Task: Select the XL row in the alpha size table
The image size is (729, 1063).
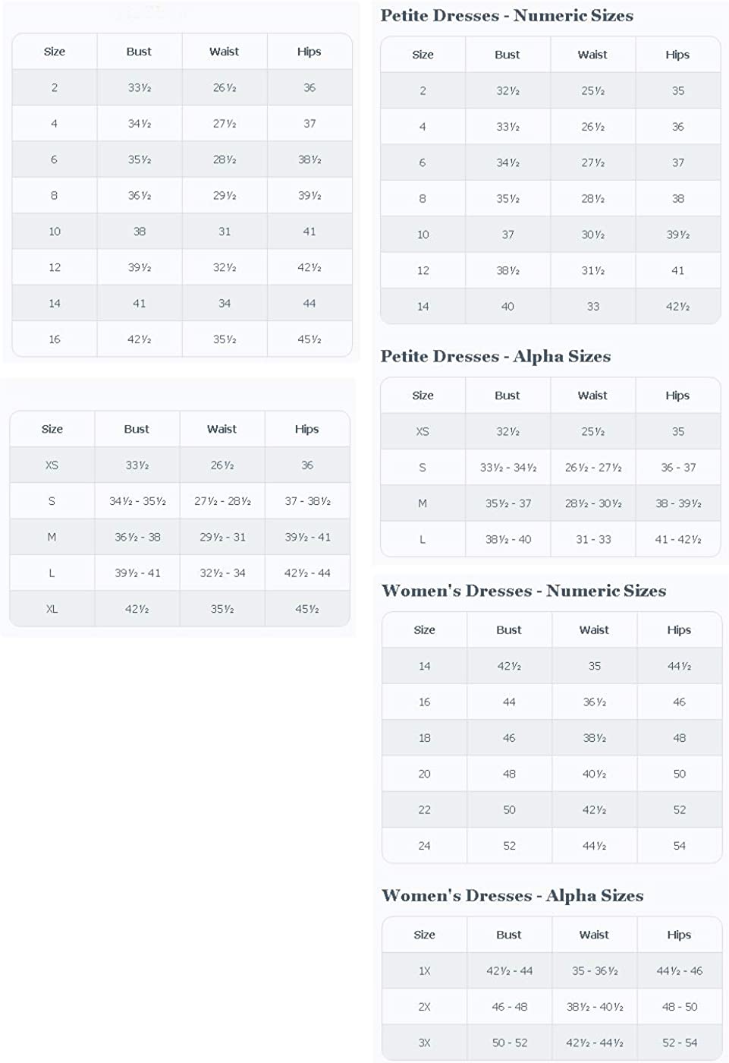Action: point(180,609)
